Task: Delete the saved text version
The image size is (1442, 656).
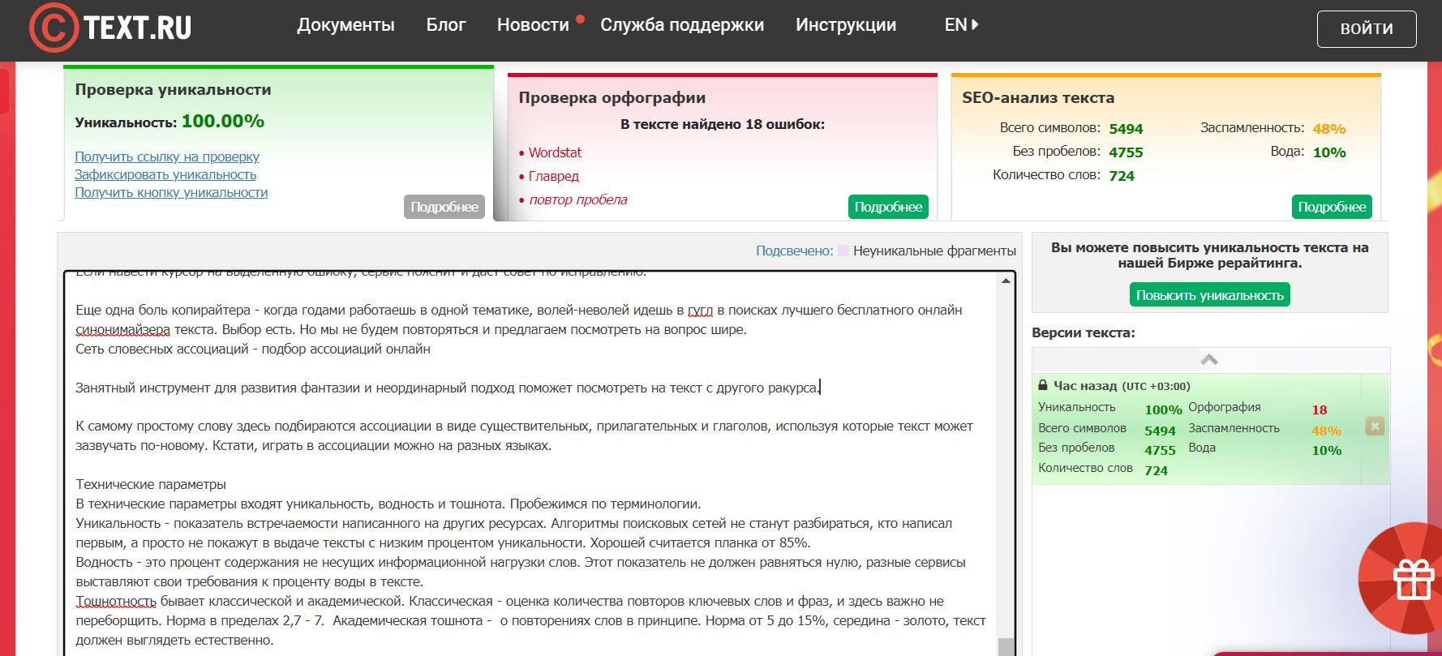Action: coord(1375,426)
